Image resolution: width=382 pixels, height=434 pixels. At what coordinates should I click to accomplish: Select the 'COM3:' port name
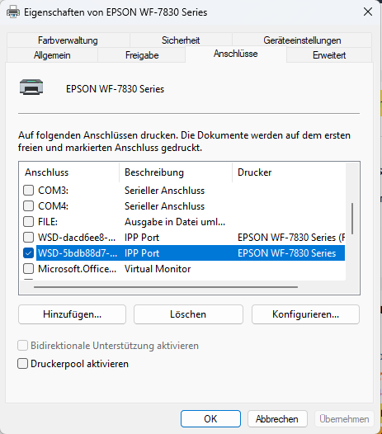(53, 191)
